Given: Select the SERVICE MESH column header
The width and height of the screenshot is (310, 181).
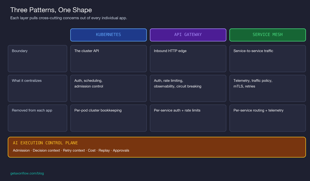Looking at the screenshot, I should 268,35.
